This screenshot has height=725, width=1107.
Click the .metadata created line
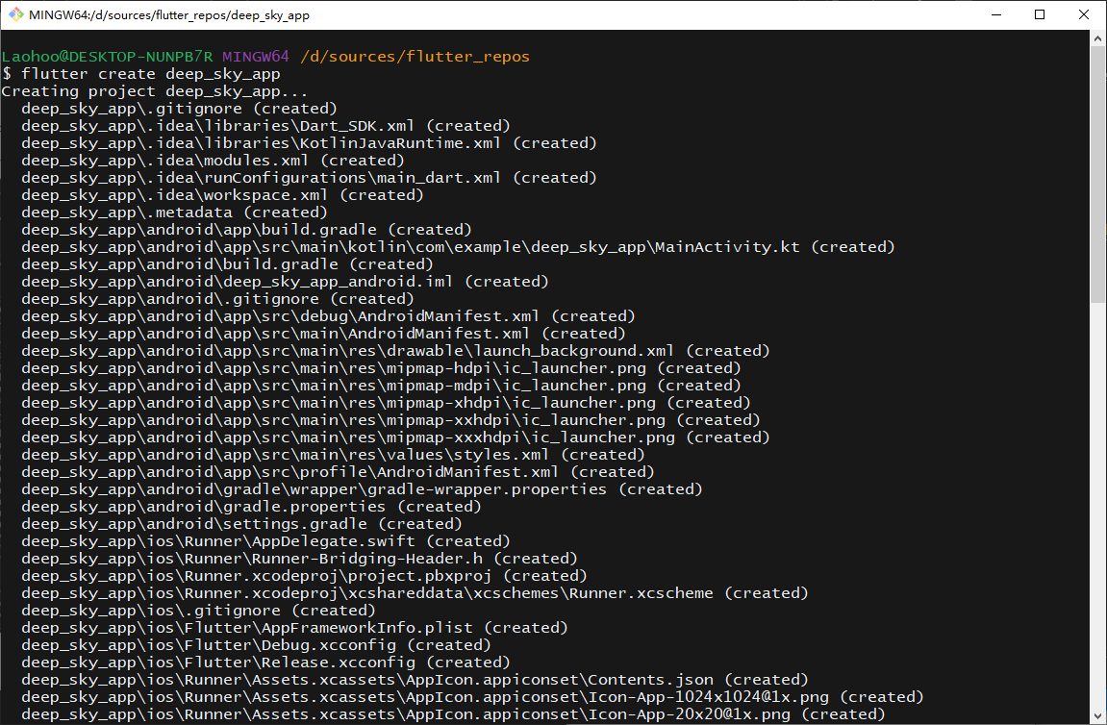click(x=174, y=212)
